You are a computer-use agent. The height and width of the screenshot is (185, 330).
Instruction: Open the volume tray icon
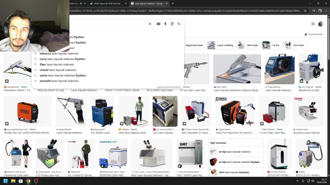(312, 181)
